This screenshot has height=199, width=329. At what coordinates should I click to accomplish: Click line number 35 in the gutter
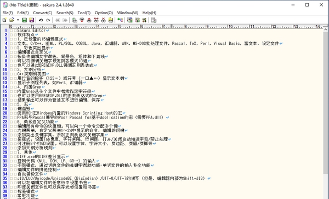click(5, 178)
